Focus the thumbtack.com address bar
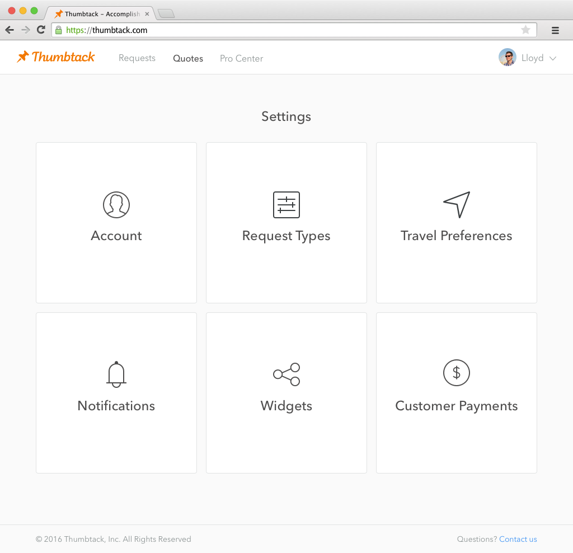The width and height of the screenshot is (573, 553). coord(294,30)
